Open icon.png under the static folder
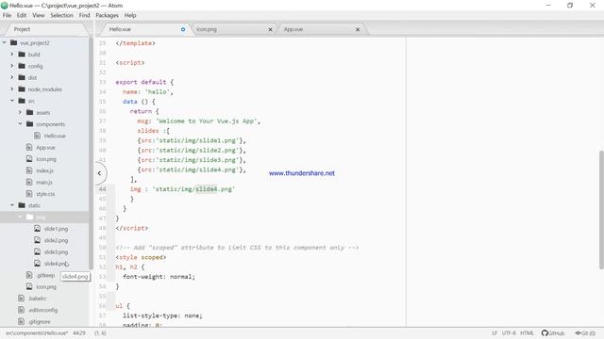 [x=46, y=286]
